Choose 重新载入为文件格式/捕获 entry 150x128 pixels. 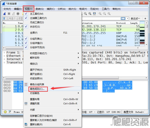click(x=52, y=120)
